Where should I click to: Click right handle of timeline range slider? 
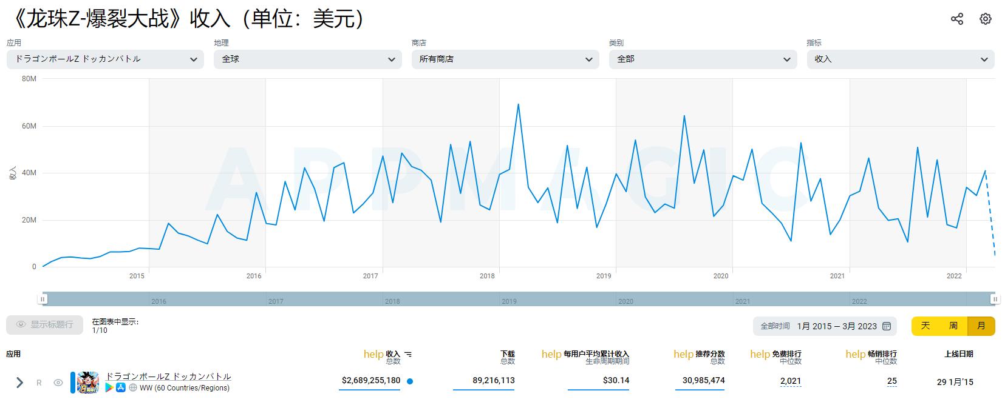click(995, 299)
